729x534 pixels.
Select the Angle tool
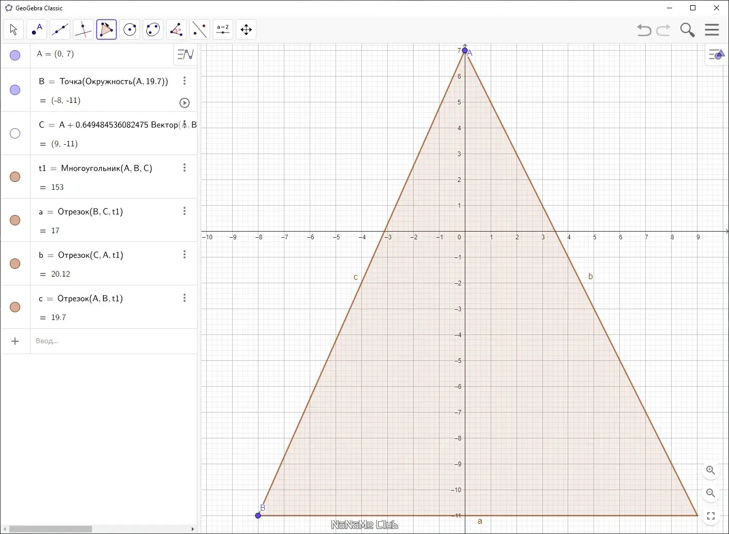tap(176, 29)
